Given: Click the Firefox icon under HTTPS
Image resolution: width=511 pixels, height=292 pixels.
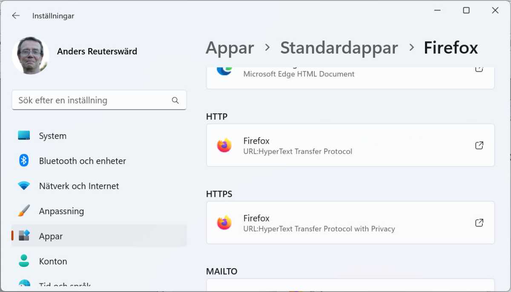Looking at the screenshot, I should 224,223.
